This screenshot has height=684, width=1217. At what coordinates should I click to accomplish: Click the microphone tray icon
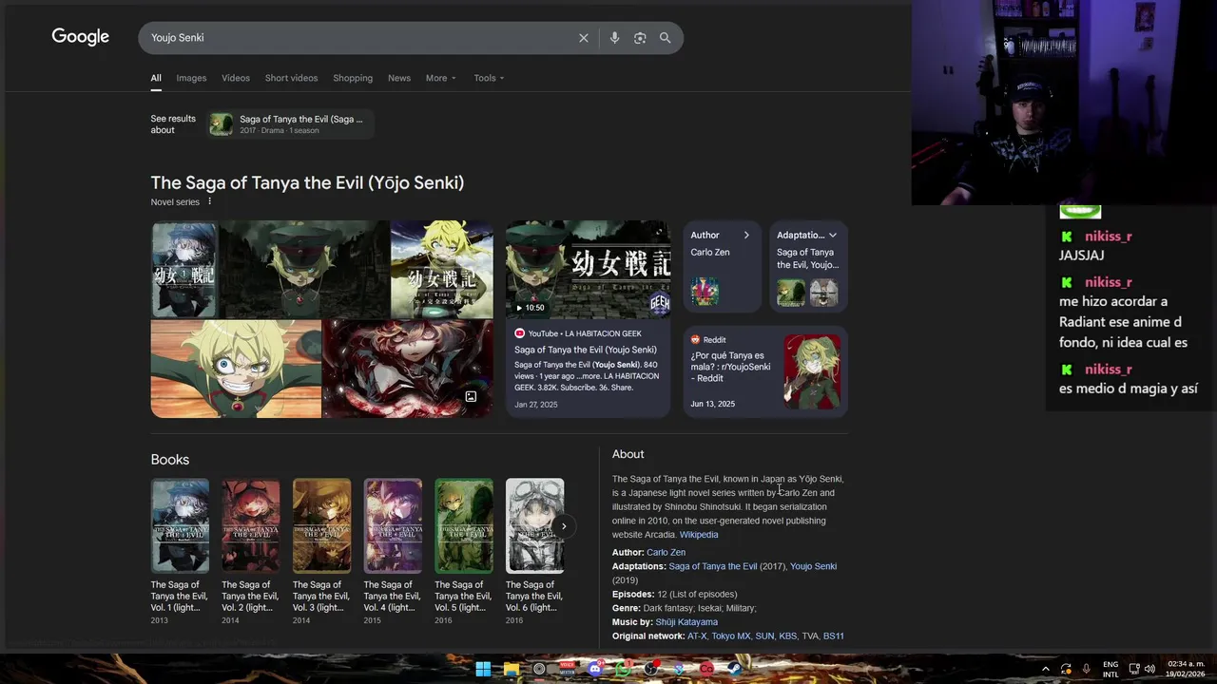click(1086, 669)
